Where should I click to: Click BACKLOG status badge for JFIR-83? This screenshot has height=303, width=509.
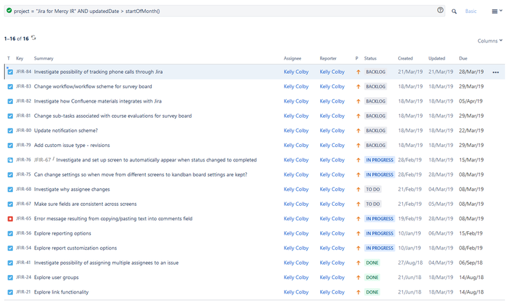[376, 87]
